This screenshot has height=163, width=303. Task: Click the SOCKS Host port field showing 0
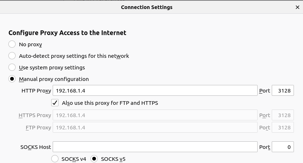click(x=283, y=147)
